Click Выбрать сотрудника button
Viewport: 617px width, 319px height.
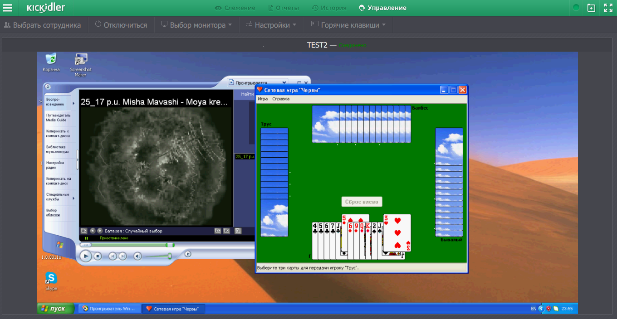click(x=42, y=25)
